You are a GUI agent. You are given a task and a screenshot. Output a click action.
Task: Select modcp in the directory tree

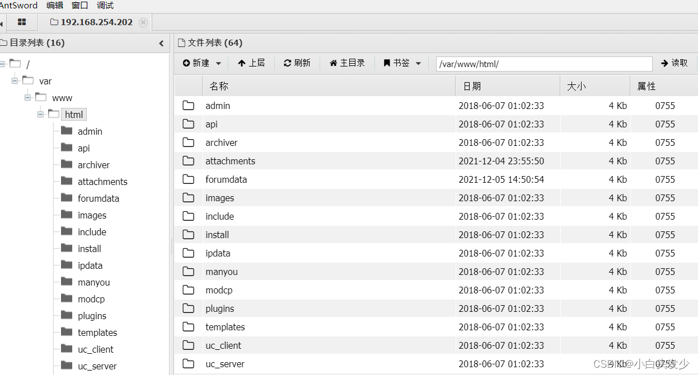(91, 299)
